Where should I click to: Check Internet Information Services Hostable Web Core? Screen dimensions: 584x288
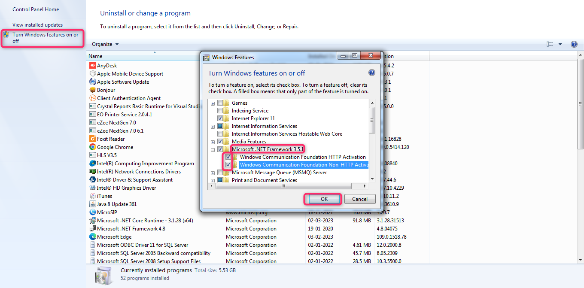[220, 134]
